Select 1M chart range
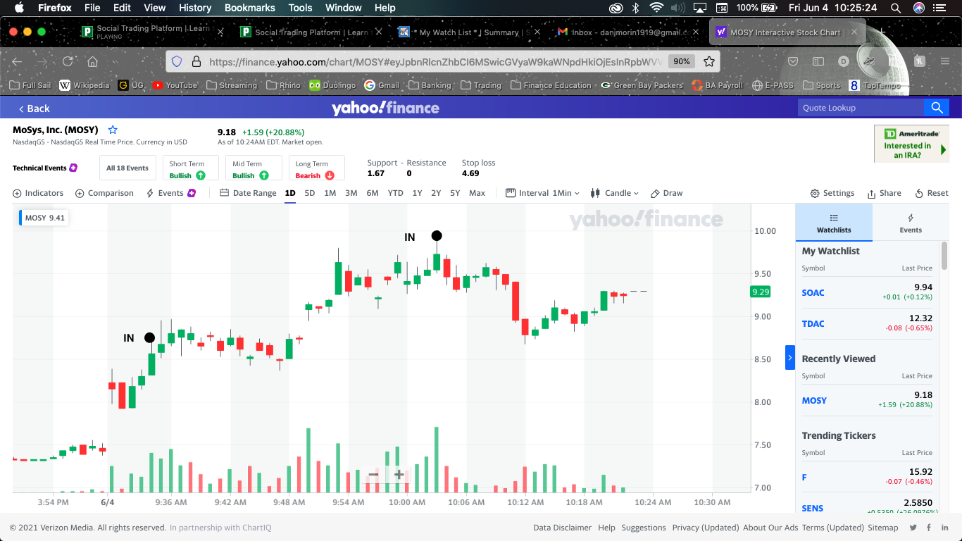 point(330,193)
